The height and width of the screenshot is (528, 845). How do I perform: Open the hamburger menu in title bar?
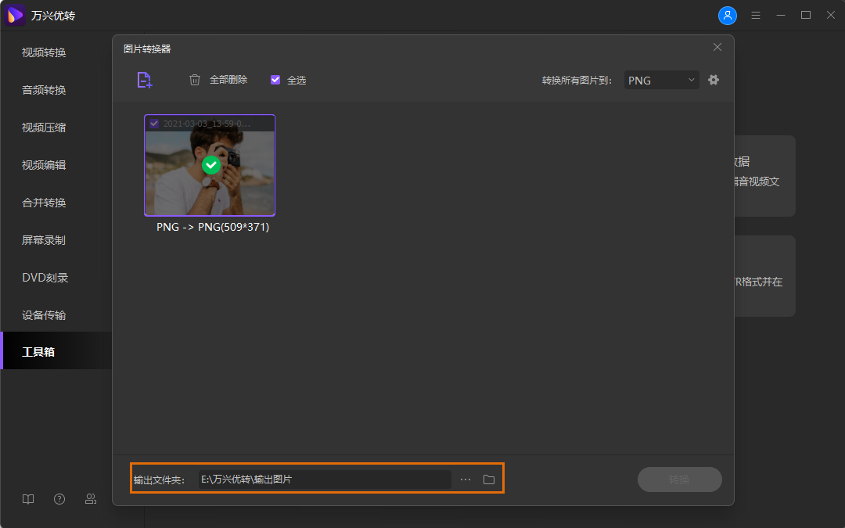click(756, 16)
